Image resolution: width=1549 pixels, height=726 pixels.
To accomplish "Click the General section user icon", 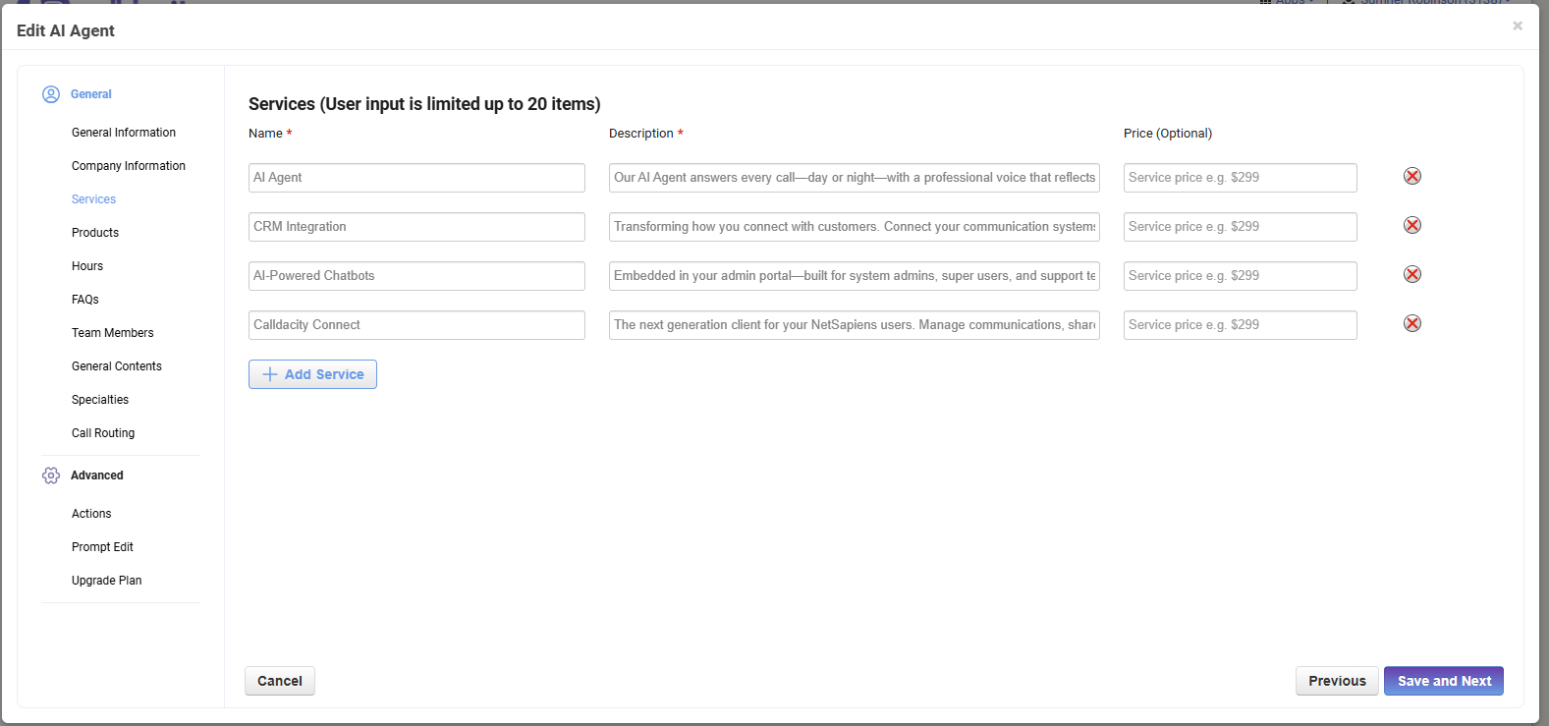I will click(51, 94).
